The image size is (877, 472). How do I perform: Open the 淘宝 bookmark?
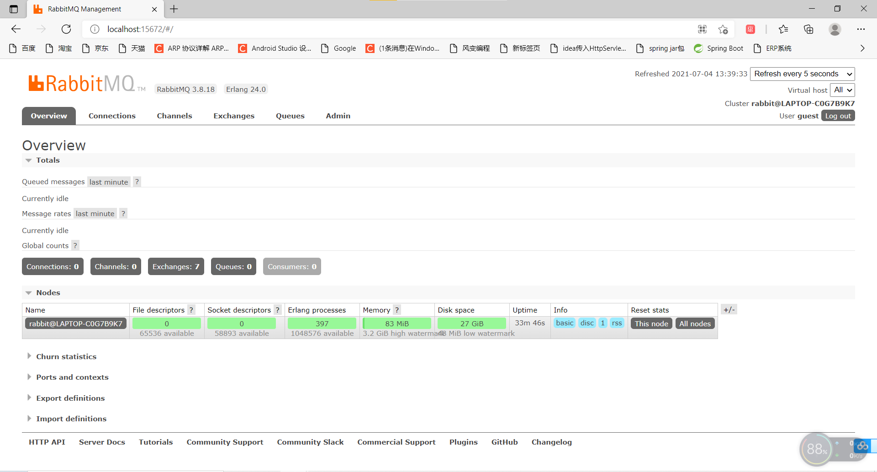58,48
